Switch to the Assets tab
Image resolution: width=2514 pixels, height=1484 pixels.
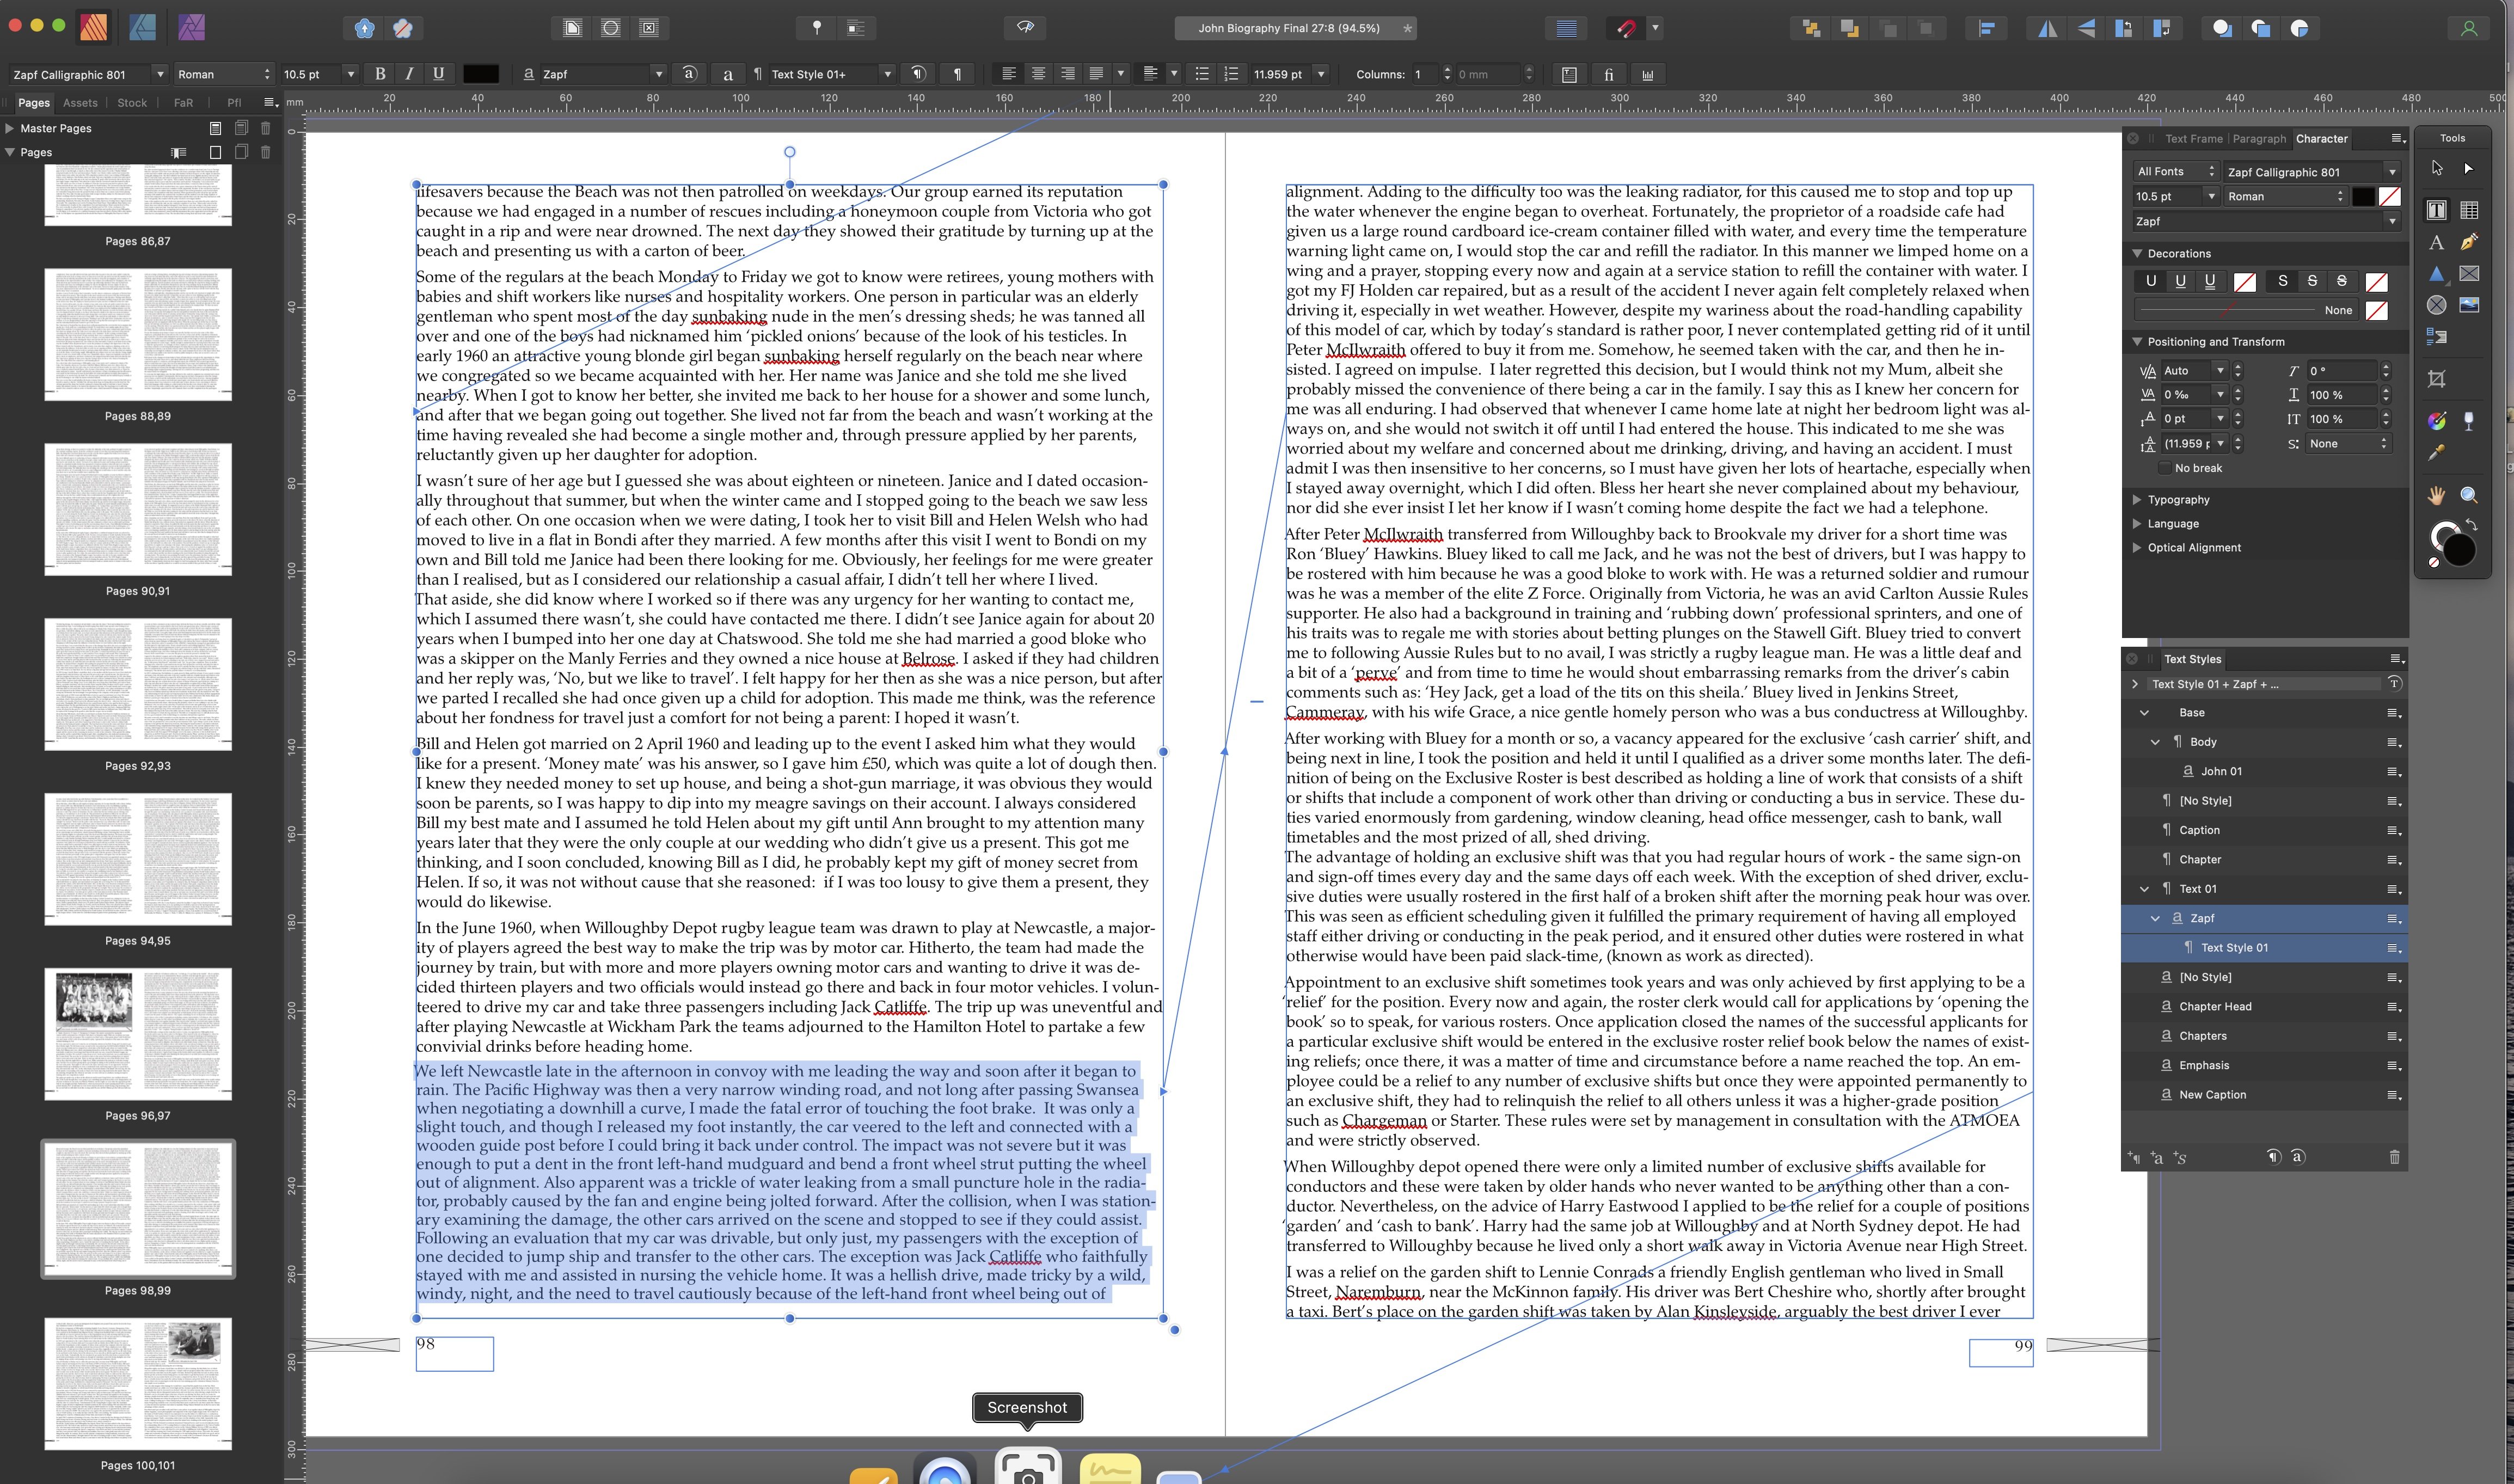coord(80,102)
